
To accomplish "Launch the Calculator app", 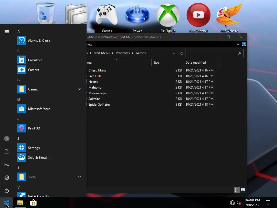I will (x=49, y=60).
